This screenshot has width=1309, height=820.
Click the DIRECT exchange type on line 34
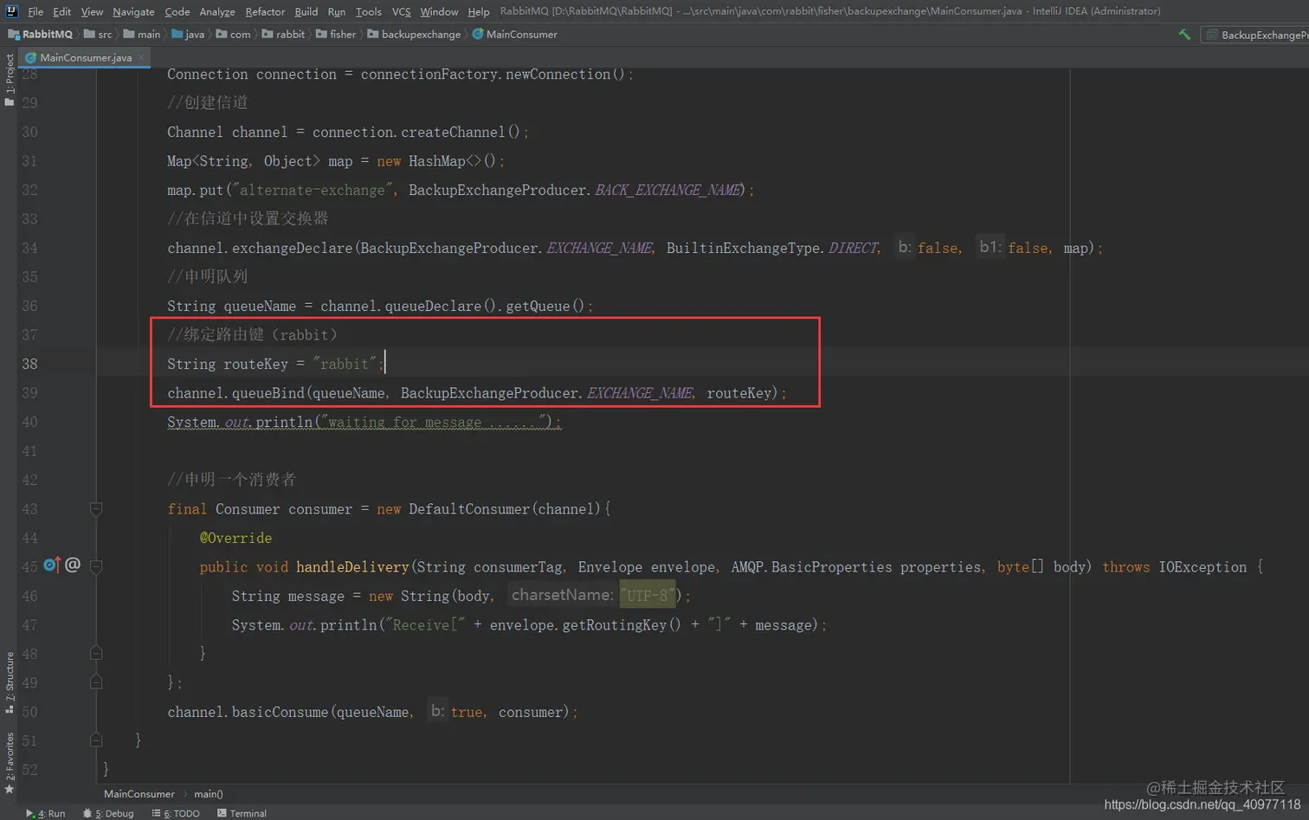point(853,248)
